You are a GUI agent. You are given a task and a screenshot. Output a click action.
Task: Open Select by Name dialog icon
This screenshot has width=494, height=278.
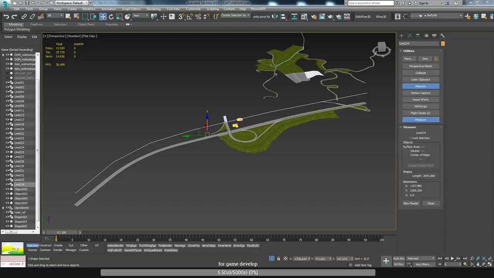(x=76, y=17)
